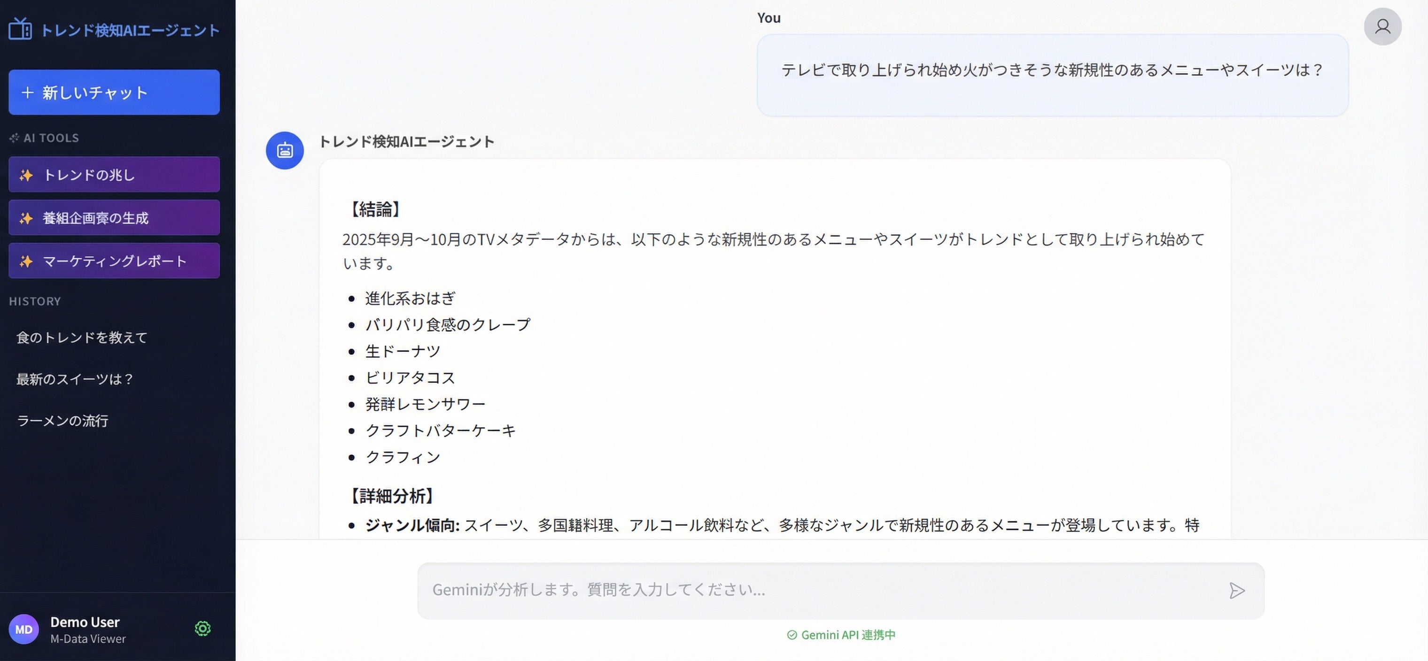Start a new chat with 新しいチャット button
This screenshot has height=661, width=1428.
click(114, 92)
